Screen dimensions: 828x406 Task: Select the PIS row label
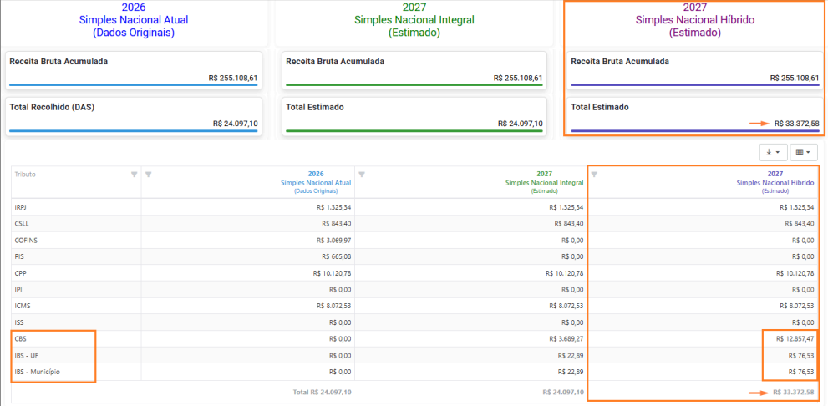tap(18, 256)
